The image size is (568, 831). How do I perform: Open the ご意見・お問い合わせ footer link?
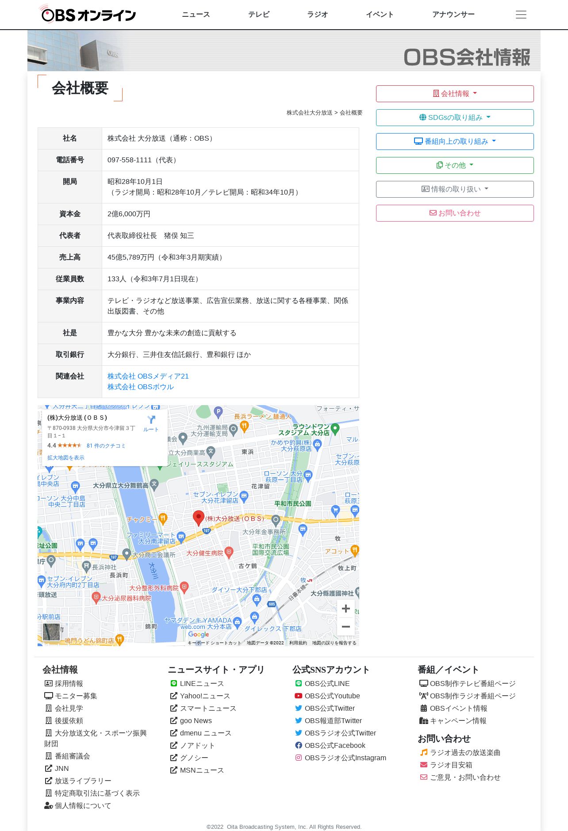pos(465,777)
